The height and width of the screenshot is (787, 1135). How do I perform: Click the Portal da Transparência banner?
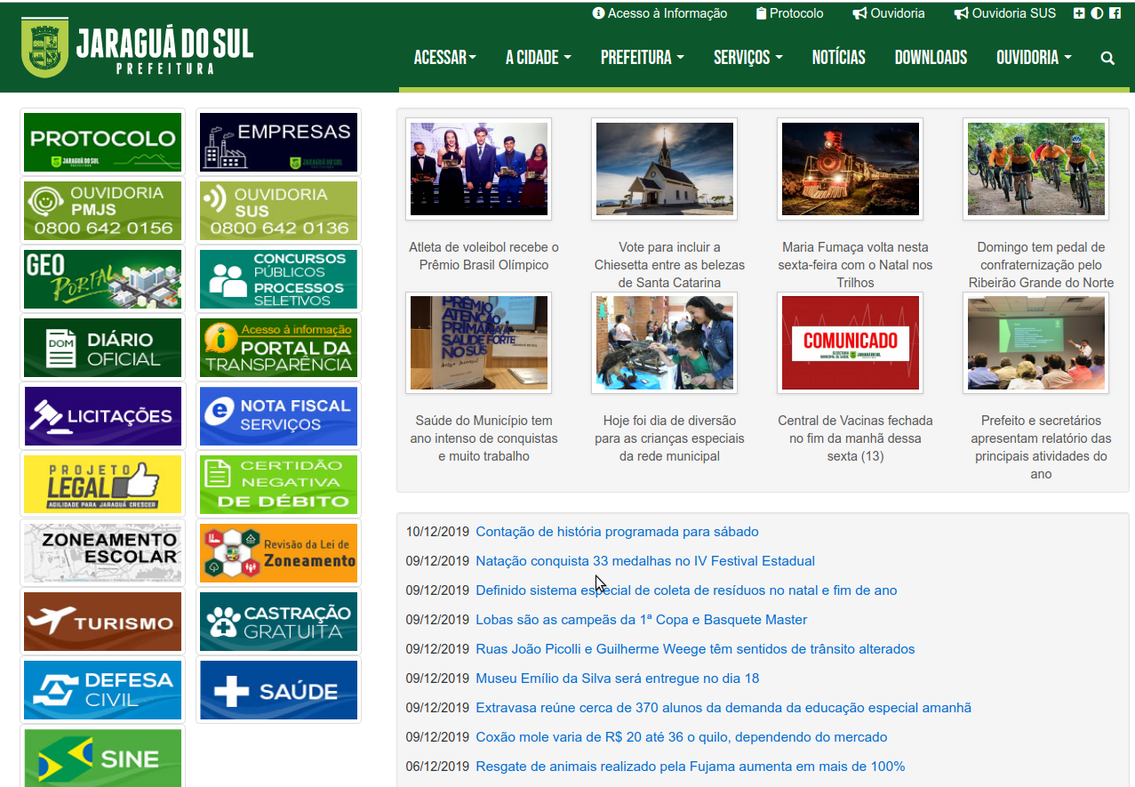point(279,348)
